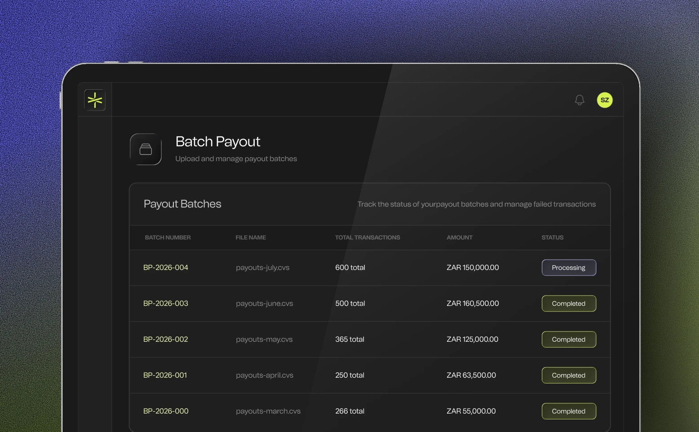
Task: Select the BP-2026-004 batch link
Action: point(165,267)
